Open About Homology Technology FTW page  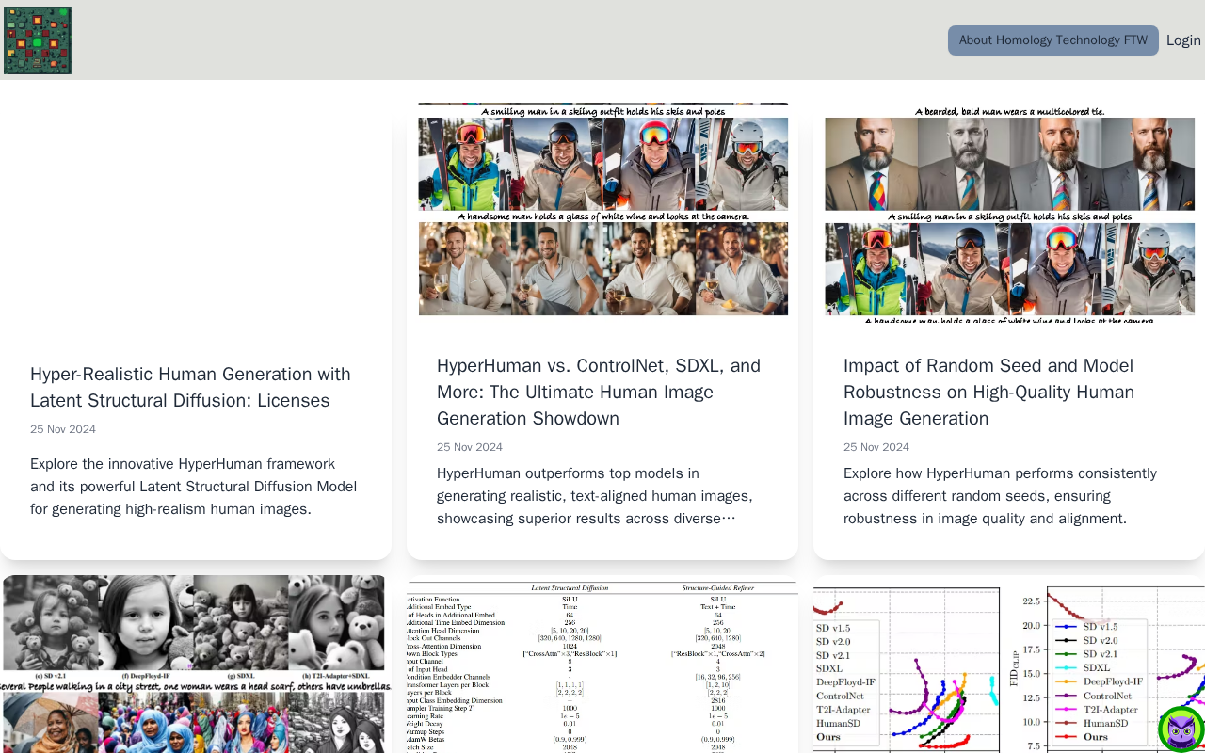1052,40
